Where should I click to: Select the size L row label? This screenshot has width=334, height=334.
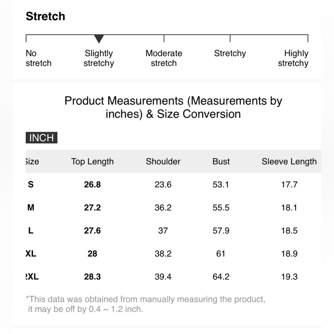coord(31,231)
